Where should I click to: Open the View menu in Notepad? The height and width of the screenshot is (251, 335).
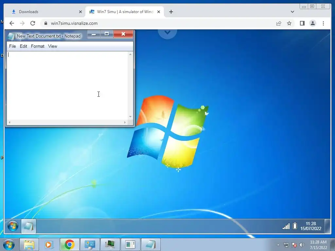[x=53, y=46]
